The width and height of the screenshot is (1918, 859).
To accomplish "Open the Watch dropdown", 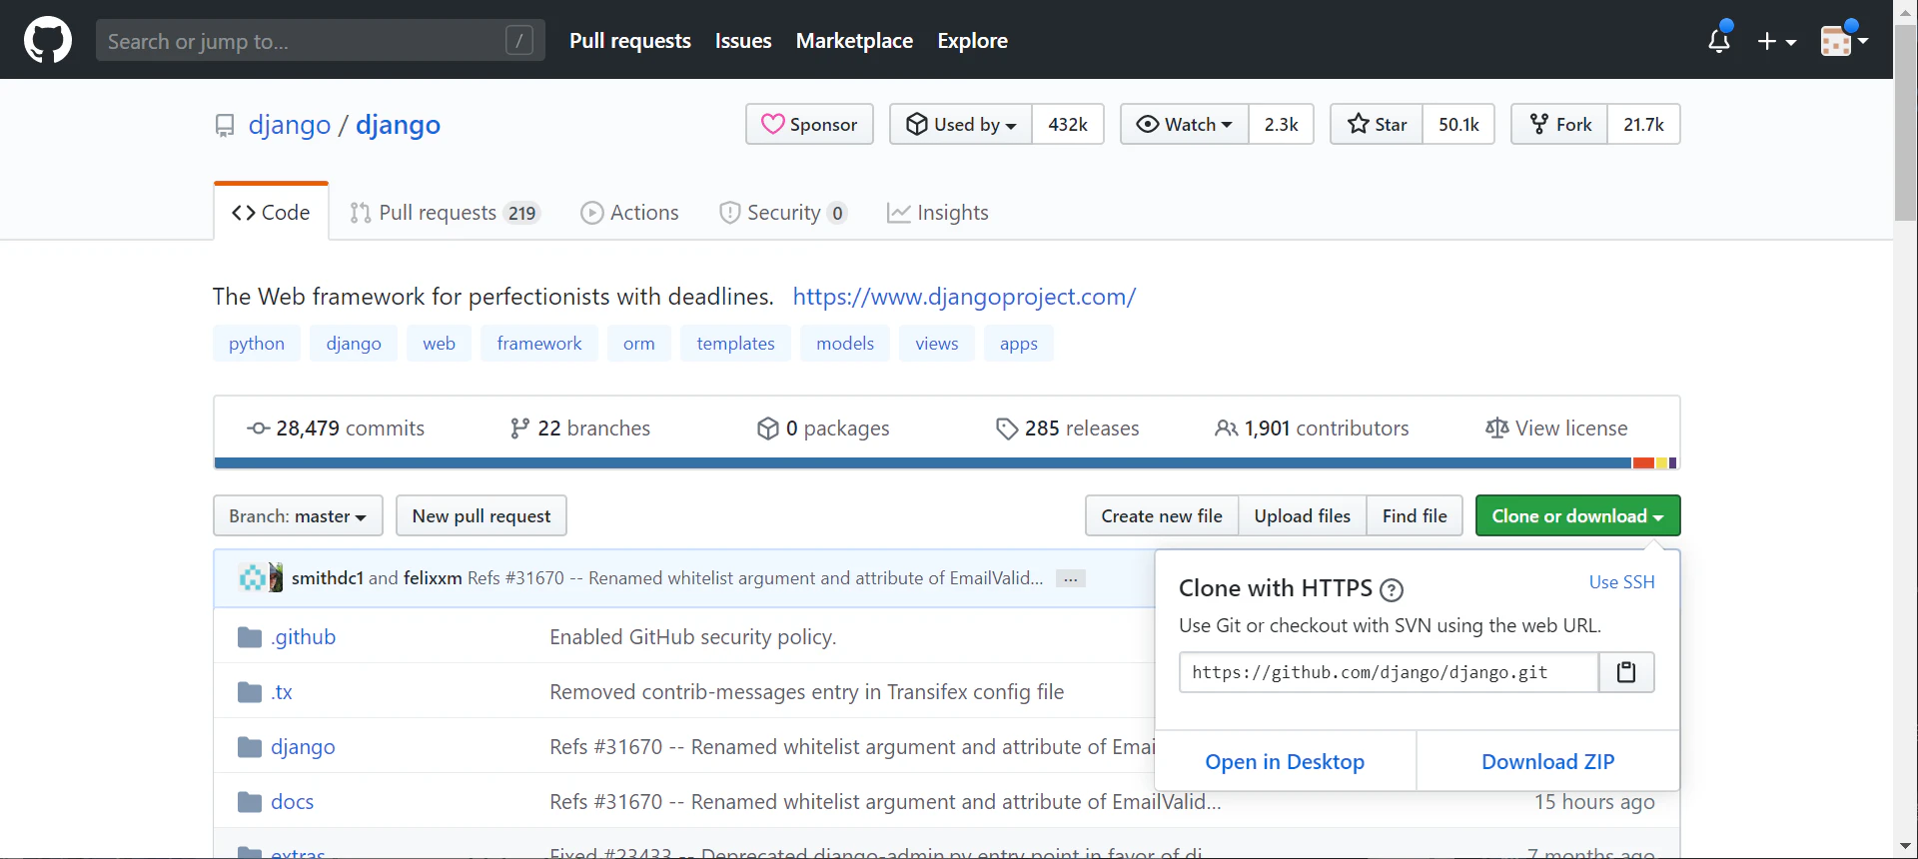I will coord(1185,124).
